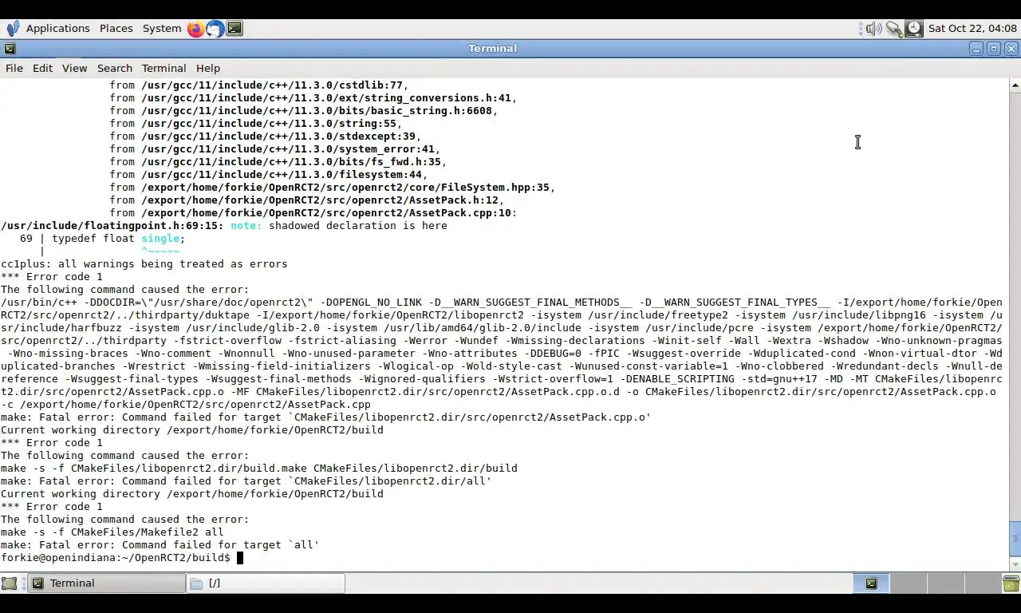Maximize the Terminal window
This screenshot has height=613, width=1021.
pos(994,49)
